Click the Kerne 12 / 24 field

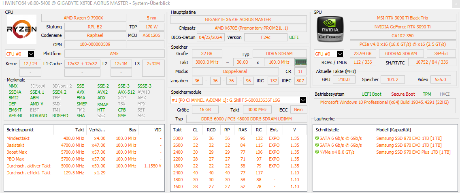click(30, 63)
